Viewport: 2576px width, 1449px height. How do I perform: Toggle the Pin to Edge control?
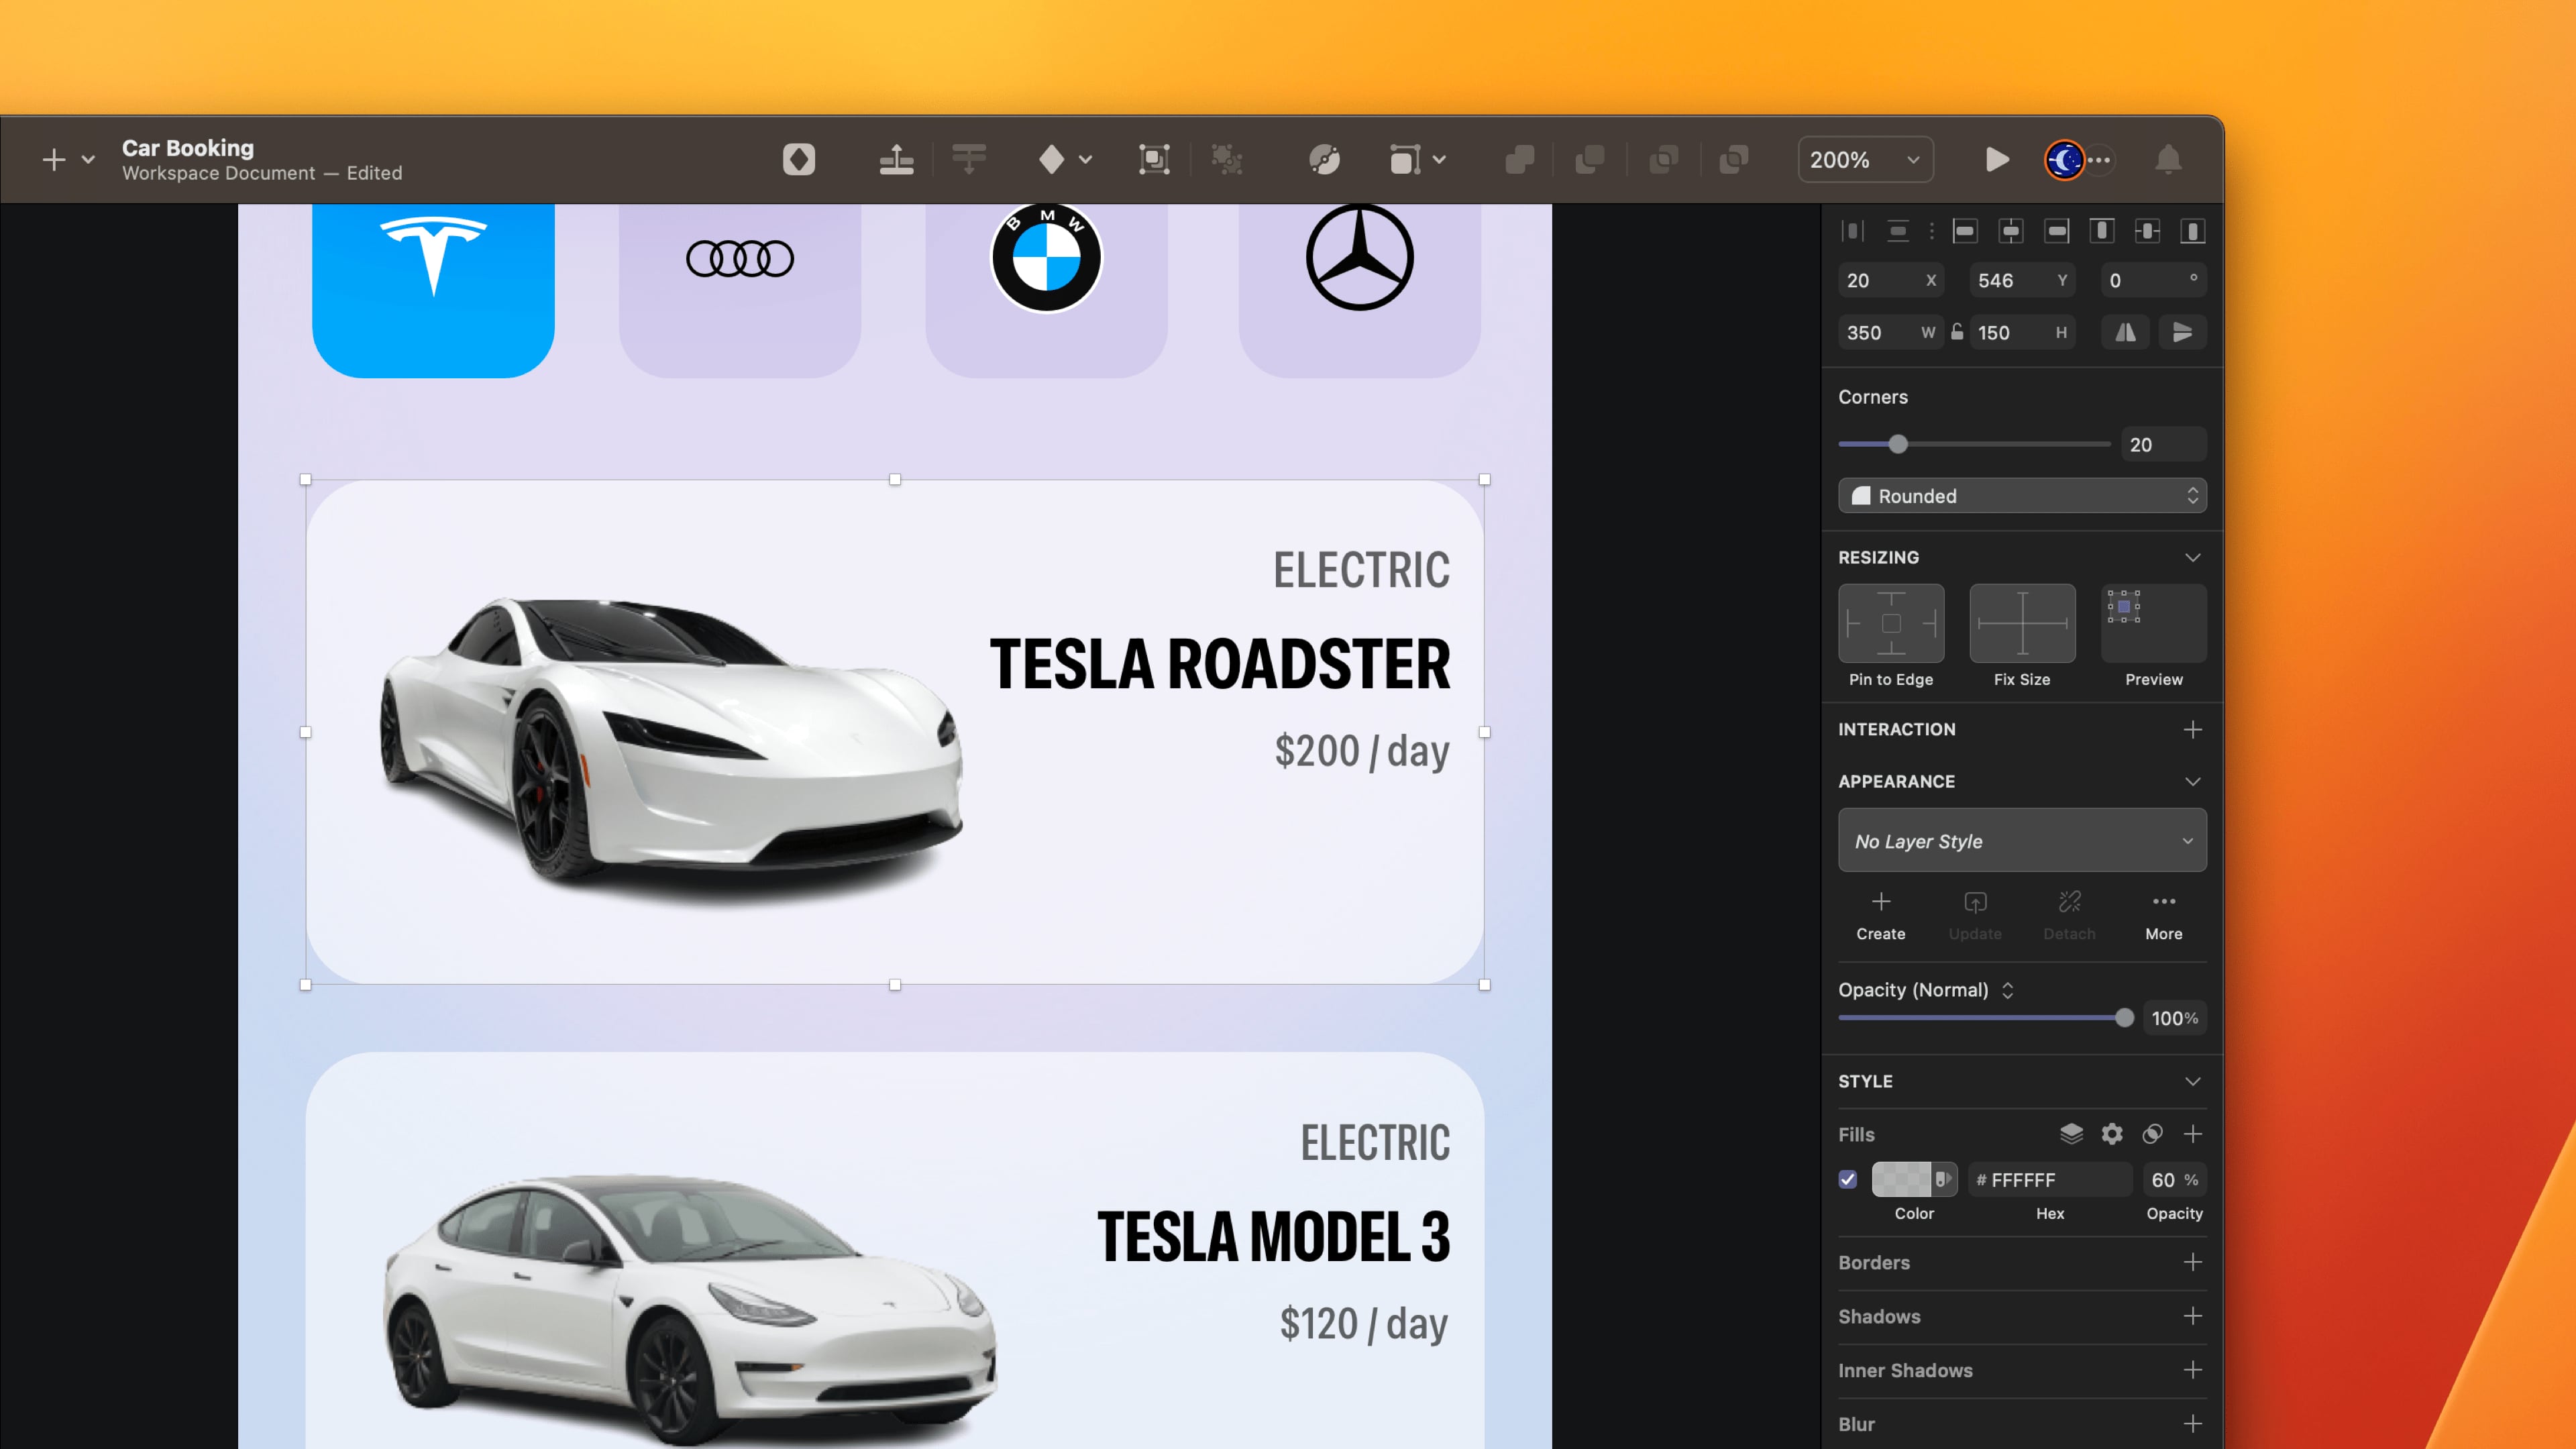coord(1890,623)
